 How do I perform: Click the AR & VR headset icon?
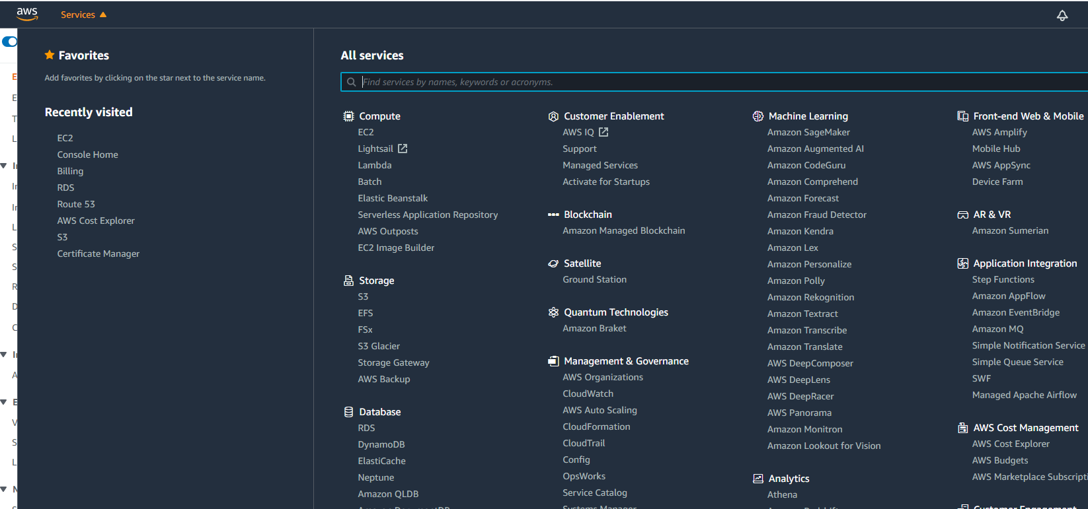coord(963,215)
